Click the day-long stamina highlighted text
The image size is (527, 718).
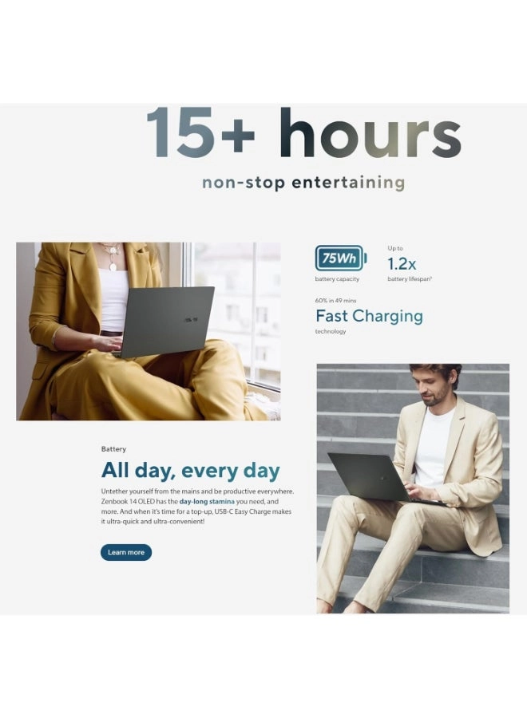[x=207, y=502]
